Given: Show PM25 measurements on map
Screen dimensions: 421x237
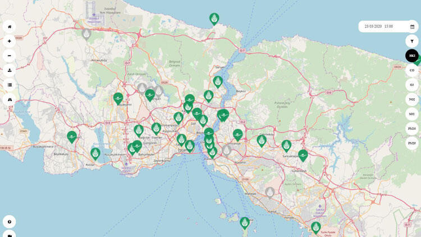Looking at the screenshot, I should pos(412,143).
